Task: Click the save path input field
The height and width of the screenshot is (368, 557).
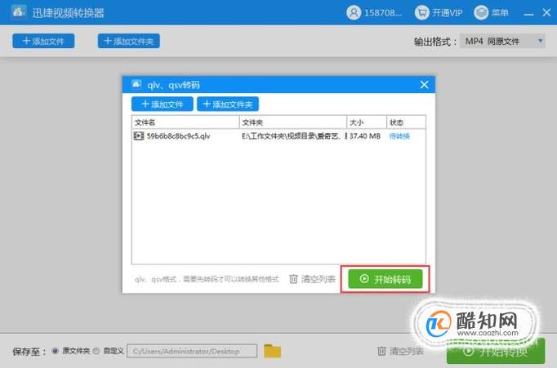Action: point(192,351)
